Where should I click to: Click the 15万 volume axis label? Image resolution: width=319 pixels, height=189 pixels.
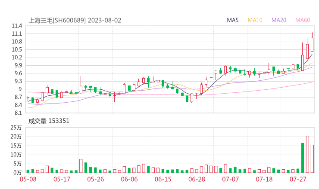tap(16, 146)
